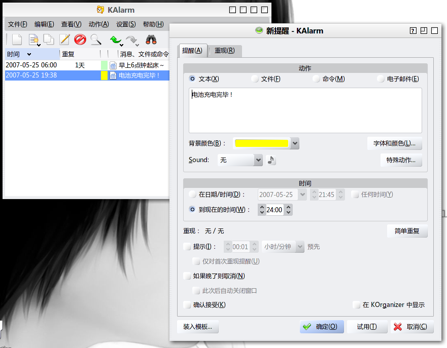Toggle 在 KOrganizer 中显示 checkbox
This screenshot has height=348, width=447.
[x=356, y=305]
